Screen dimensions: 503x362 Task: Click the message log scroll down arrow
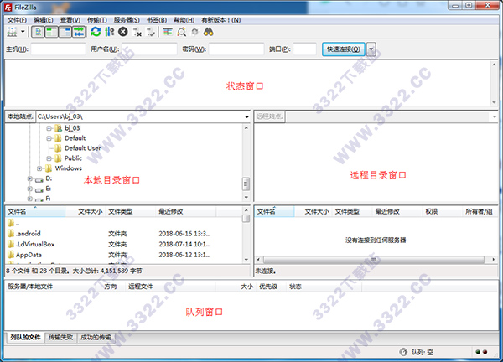point(494,102)
